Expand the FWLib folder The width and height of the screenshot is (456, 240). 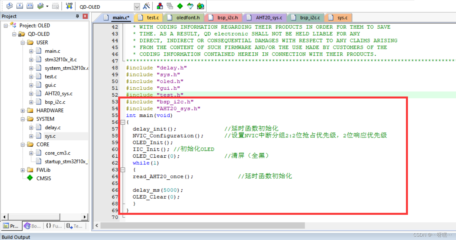tap(23, 170)
